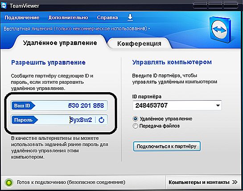This screenshot has height=191, width=243.
Task: Refresh the password with the circular arrow icon
Action: (x=101, y=120)
